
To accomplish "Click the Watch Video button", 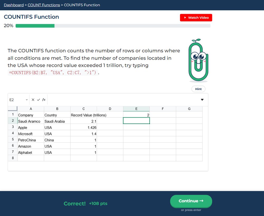I will [x=196, y=18].
